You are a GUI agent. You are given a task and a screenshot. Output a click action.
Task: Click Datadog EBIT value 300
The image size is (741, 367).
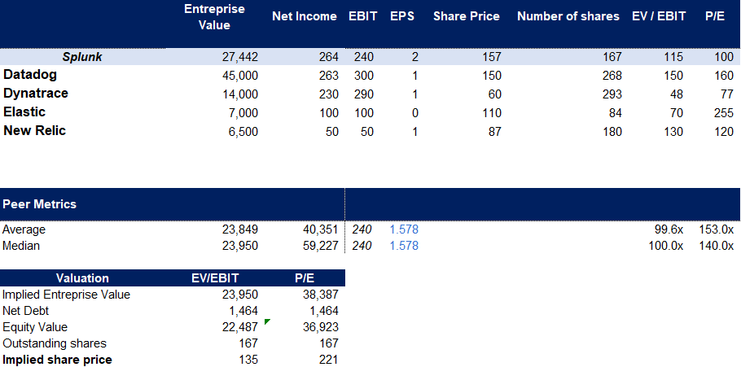pyautogui.click(x=363, y=76)
